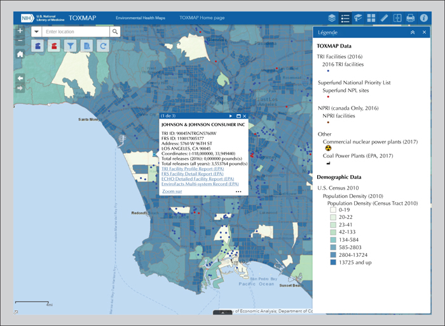Show next feature in popup arrow
445x326 pixels.
(x=230, y=116)
